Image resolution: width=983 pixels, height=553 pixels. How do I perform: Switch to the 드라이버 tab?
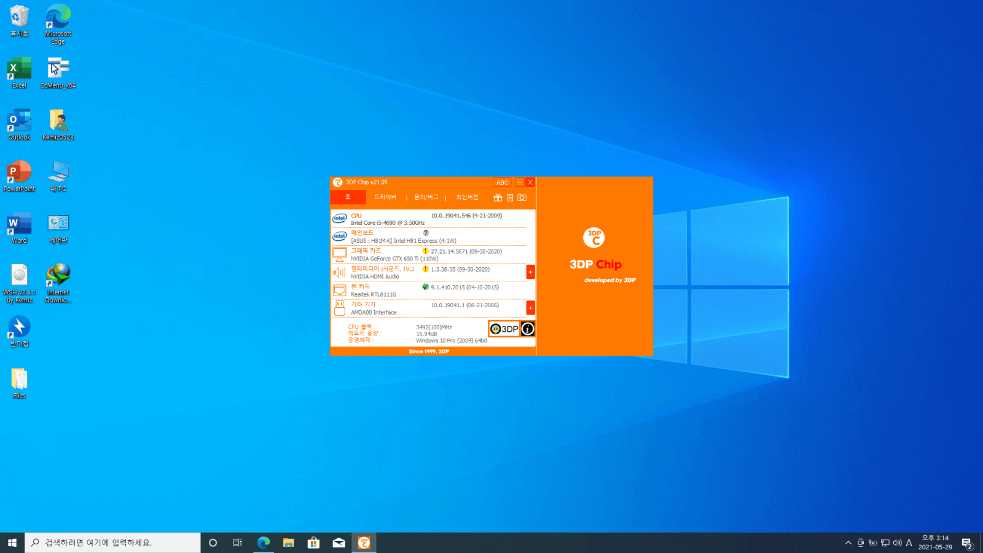click(x=385, y=197)
